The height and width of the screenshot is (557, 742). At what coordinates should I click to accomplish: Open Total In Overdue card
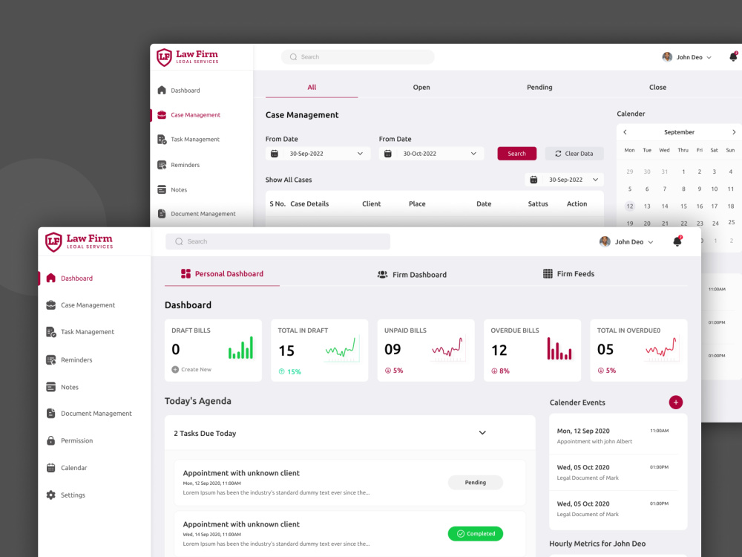(x=638, y=350)
